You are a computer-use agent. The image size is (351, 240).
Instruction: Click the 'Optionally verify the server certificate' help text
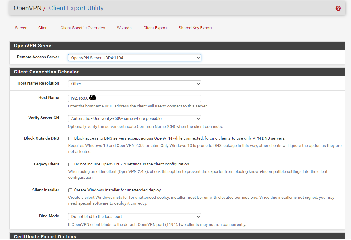point(145,126)
